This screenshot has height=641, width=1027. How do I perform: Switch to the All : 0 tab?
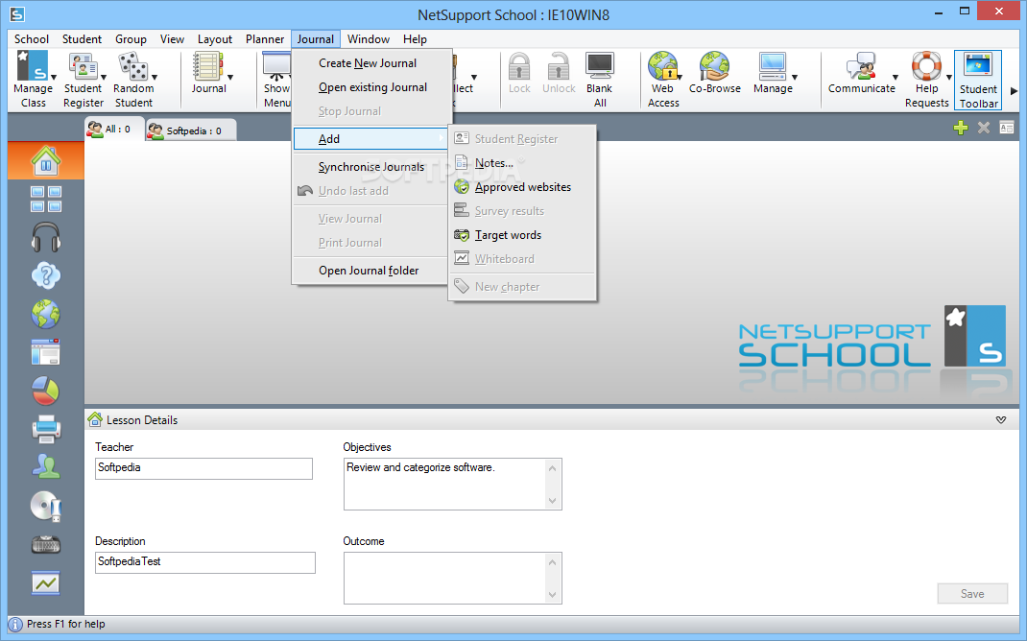[114, 129]
